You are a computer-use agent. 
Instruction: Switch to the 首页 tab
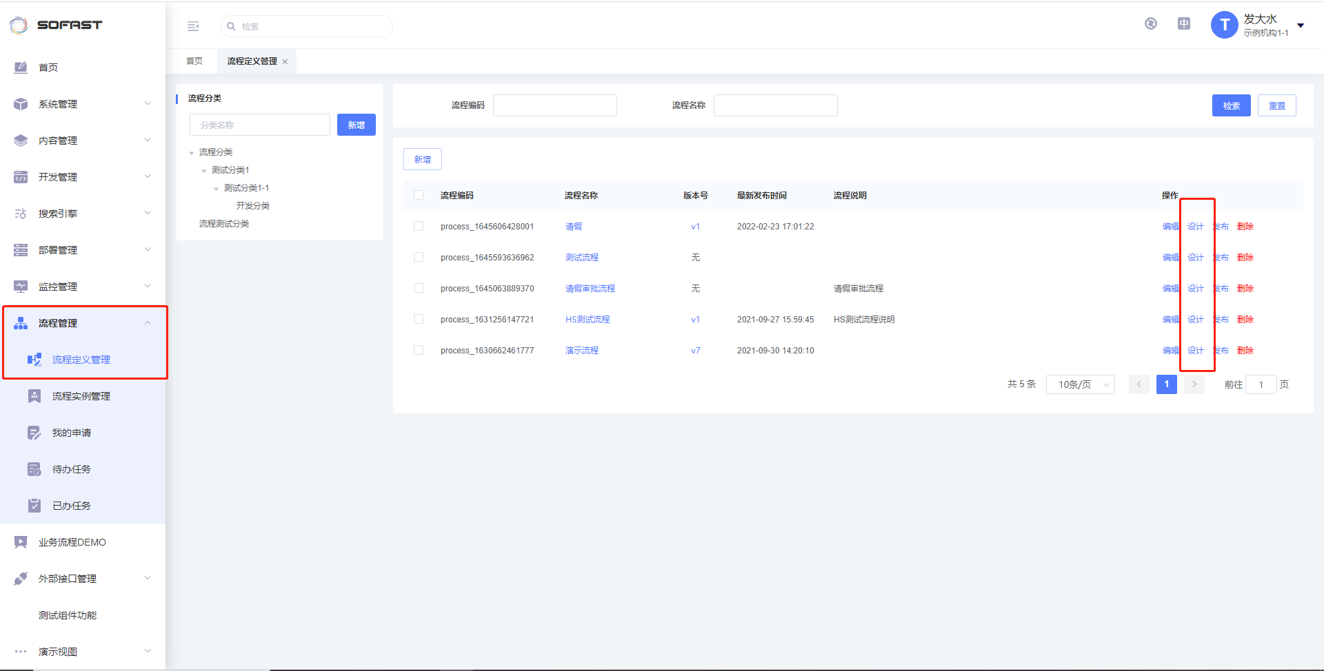pos(194,61)
